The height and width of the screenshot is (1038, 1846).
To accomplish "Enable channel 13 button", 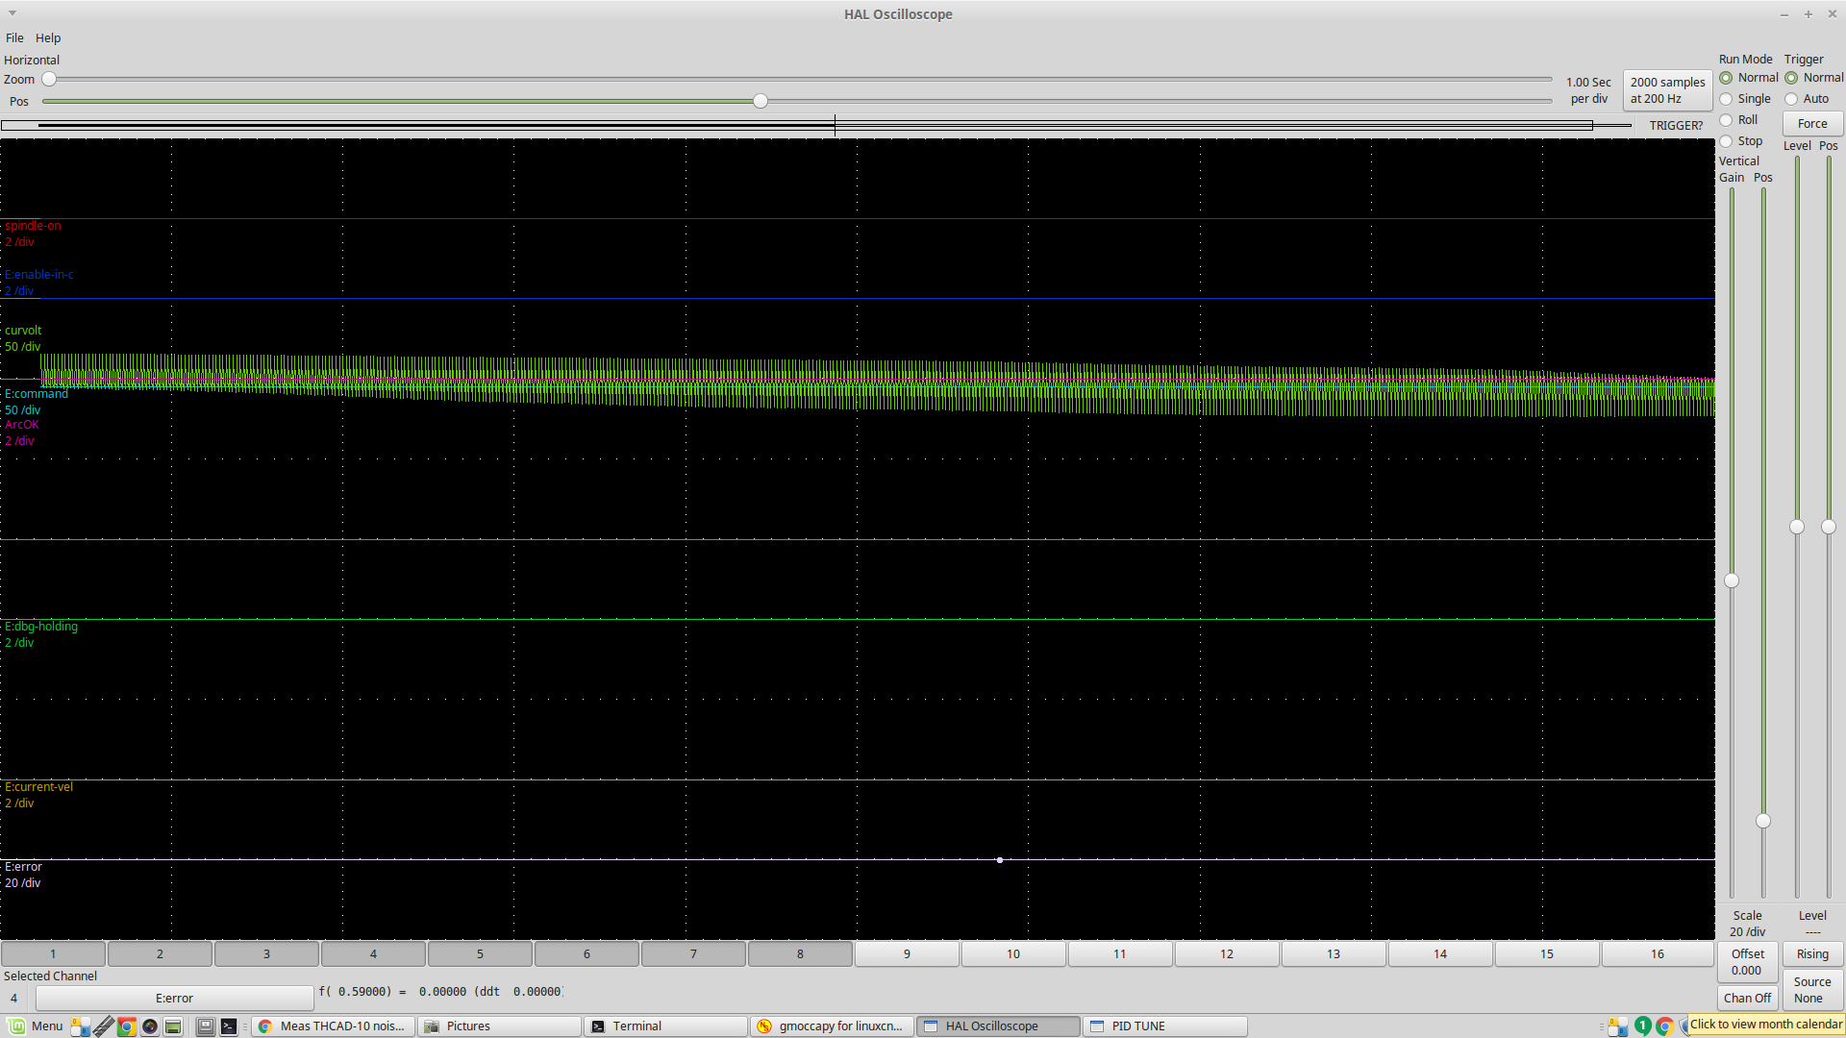I will pyautogui.click(x=1334, y=954).
